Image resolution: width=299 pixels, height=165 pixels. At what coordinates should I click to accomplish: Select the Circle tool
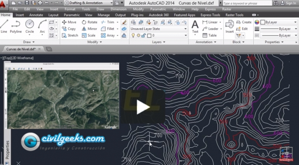click(30, 27)
